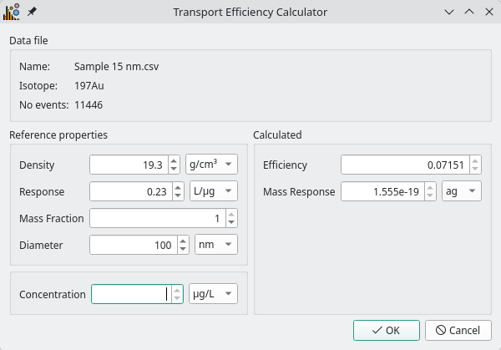Increase Mass Response with the up arrow
This screenshot has height=350, width=501.
[x=430, y=187]
